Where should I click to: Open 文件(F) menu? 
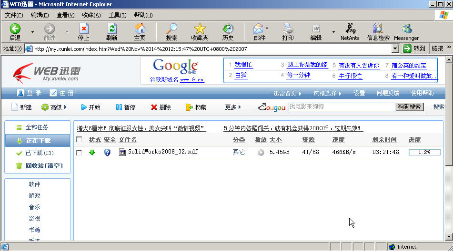(14, 15)
